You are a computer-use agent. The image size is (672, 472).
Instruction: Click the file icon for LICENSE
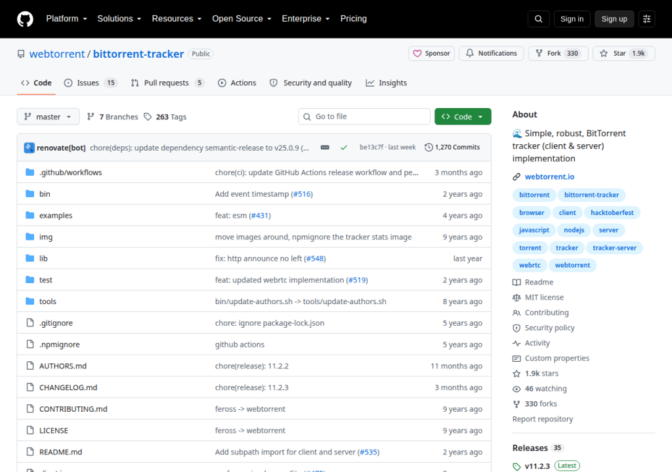[x=30, y=430]
